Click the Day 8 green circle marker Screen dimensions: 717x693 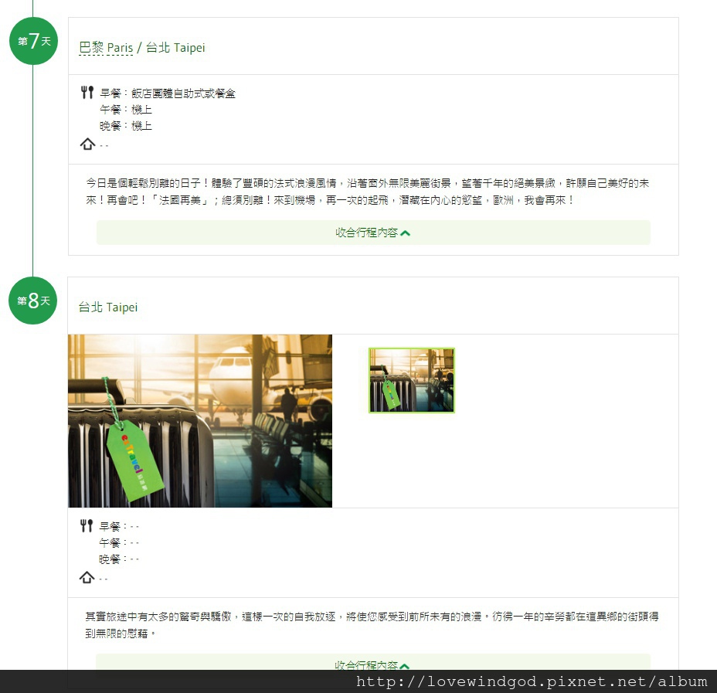point(33,301)
